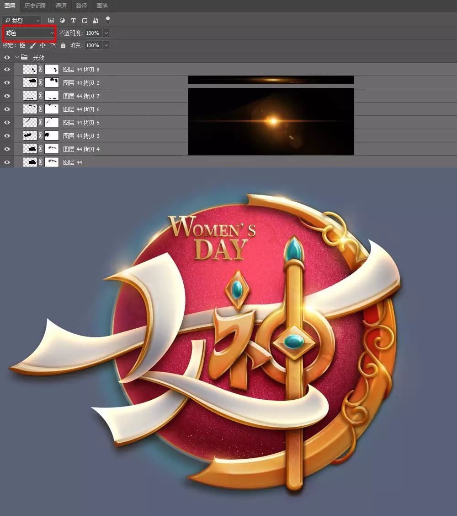Switch to the 通道 channels tab
Screen dimensions: 457x516
coord(61,6)
